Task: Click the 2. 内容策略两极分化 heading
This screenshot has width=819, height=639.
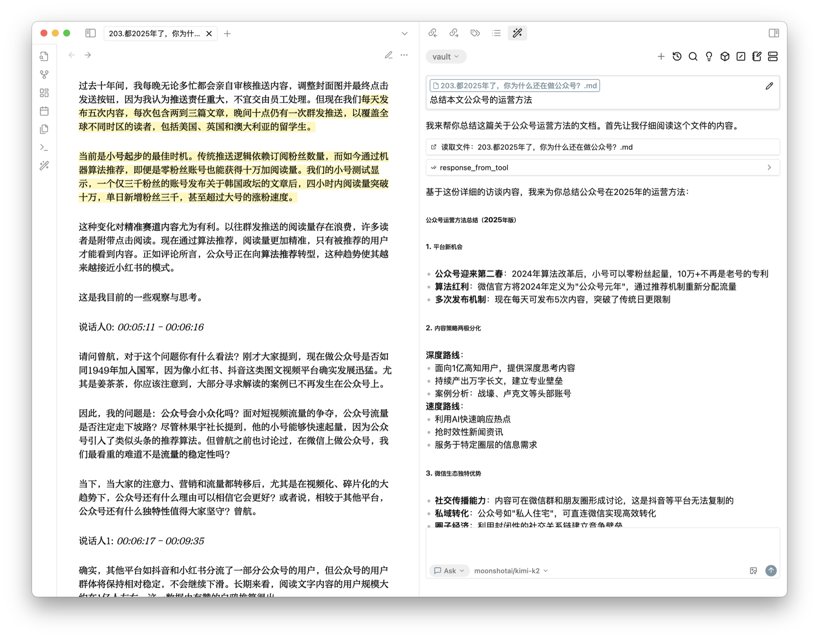Action: coord(453,328)
